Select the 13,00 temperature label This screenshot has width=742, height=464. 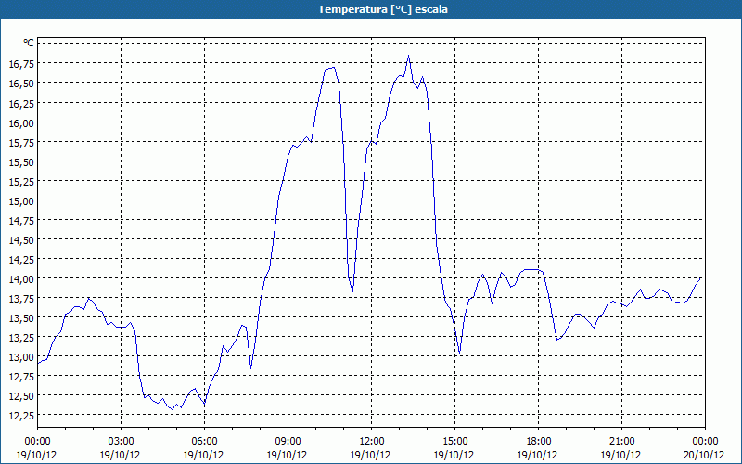[x=21, y=356]
